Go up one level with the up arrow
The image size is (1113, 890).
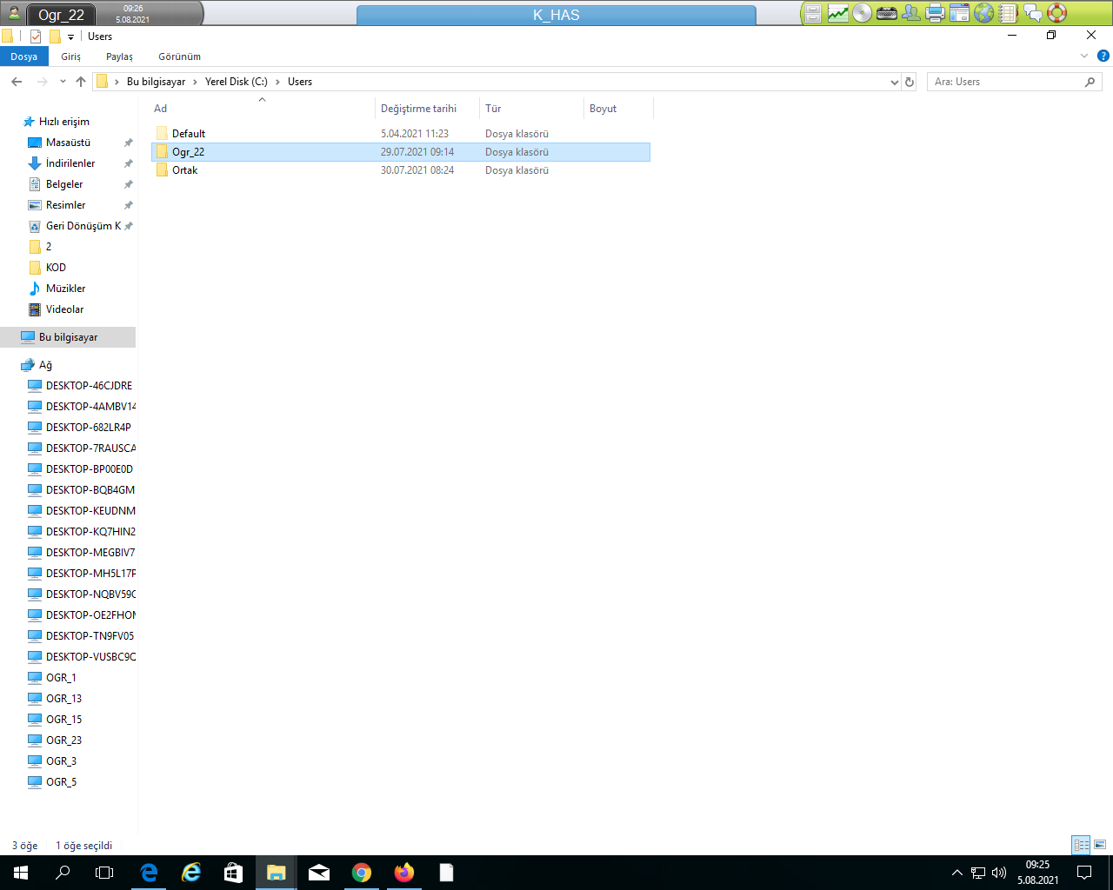tap(81, 82)
